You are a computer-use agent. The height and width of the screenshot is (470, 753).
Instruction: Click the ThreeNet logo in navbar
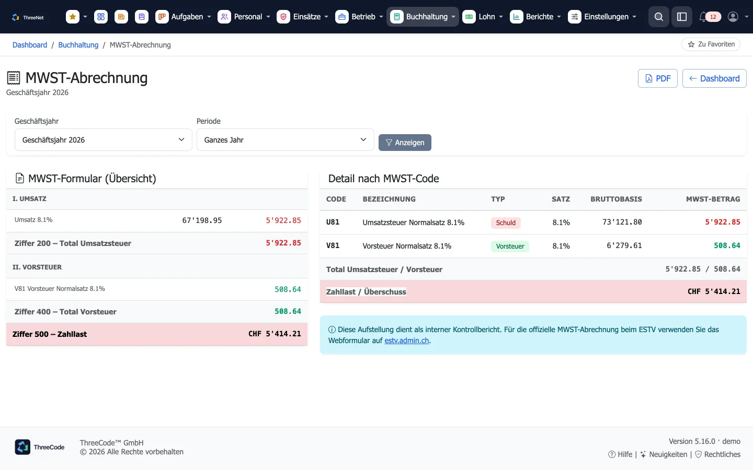[28, 17]
